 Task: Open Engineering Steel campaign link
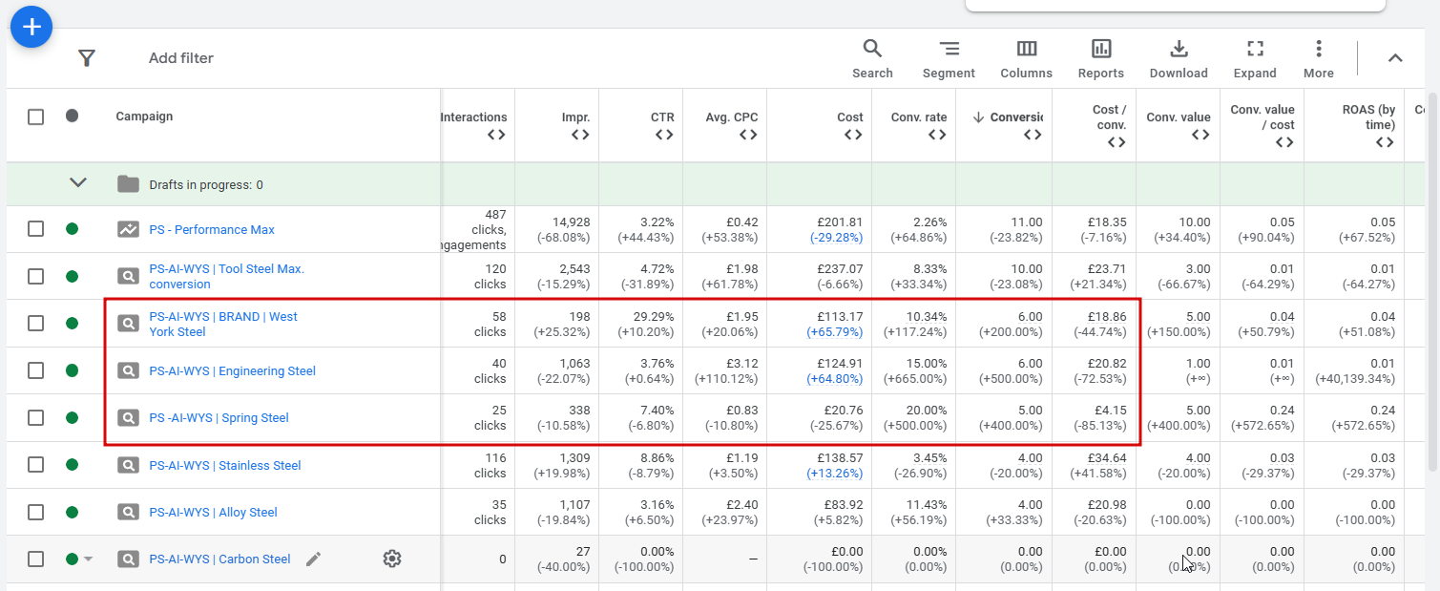232,371
